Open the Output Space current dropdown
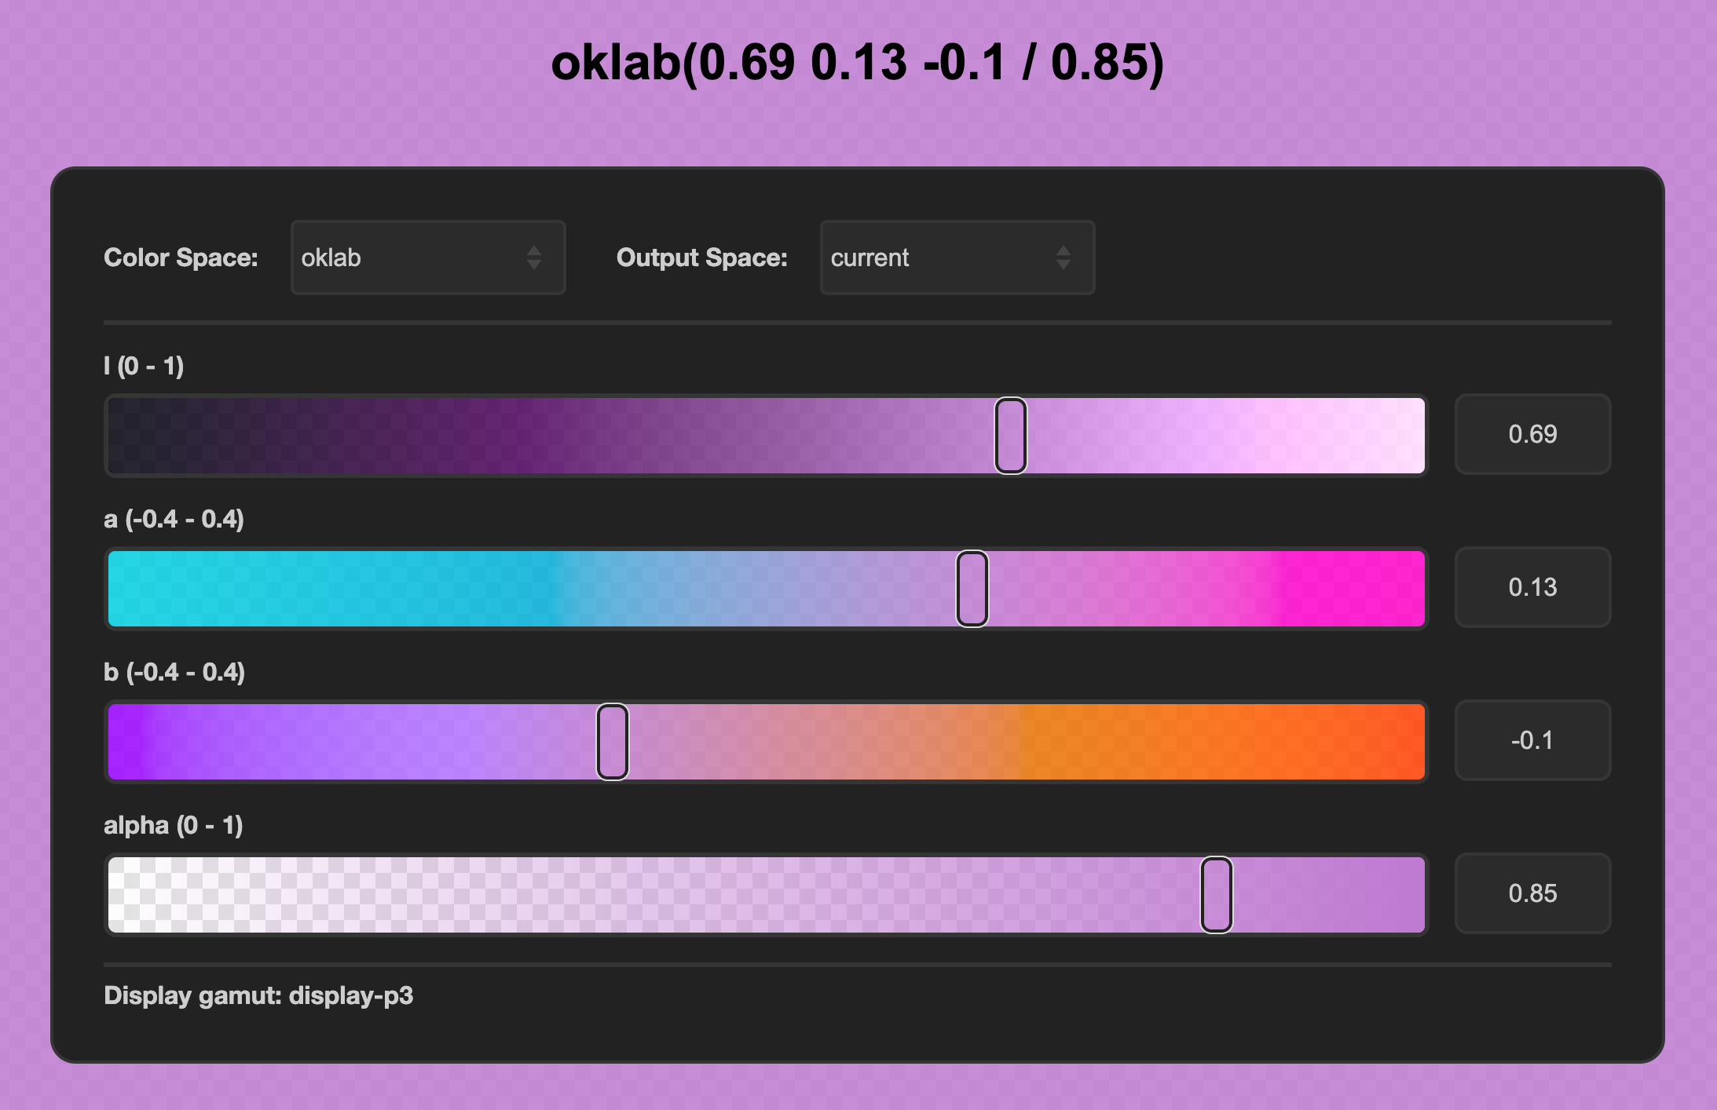 [957, 257]
